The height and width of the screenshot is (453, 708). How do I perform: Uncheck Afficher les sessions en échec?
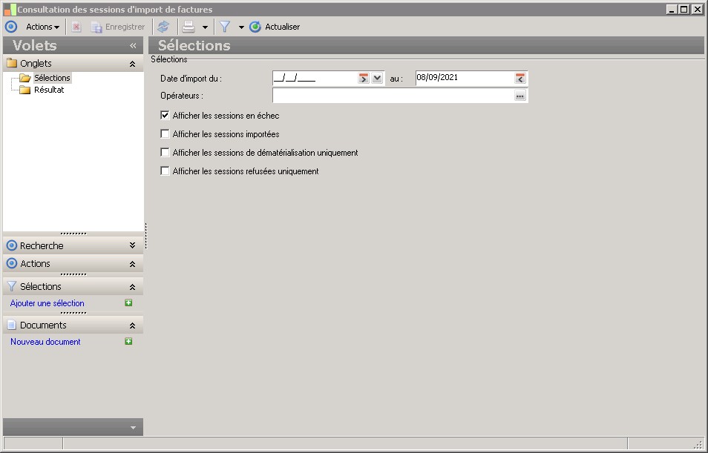point(165,116)
